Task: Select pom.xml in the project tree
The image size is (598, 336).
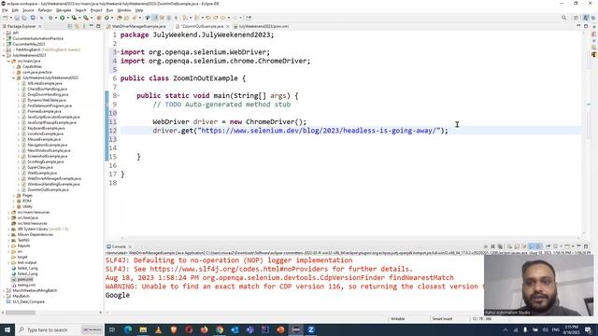Action: (25, 280)
